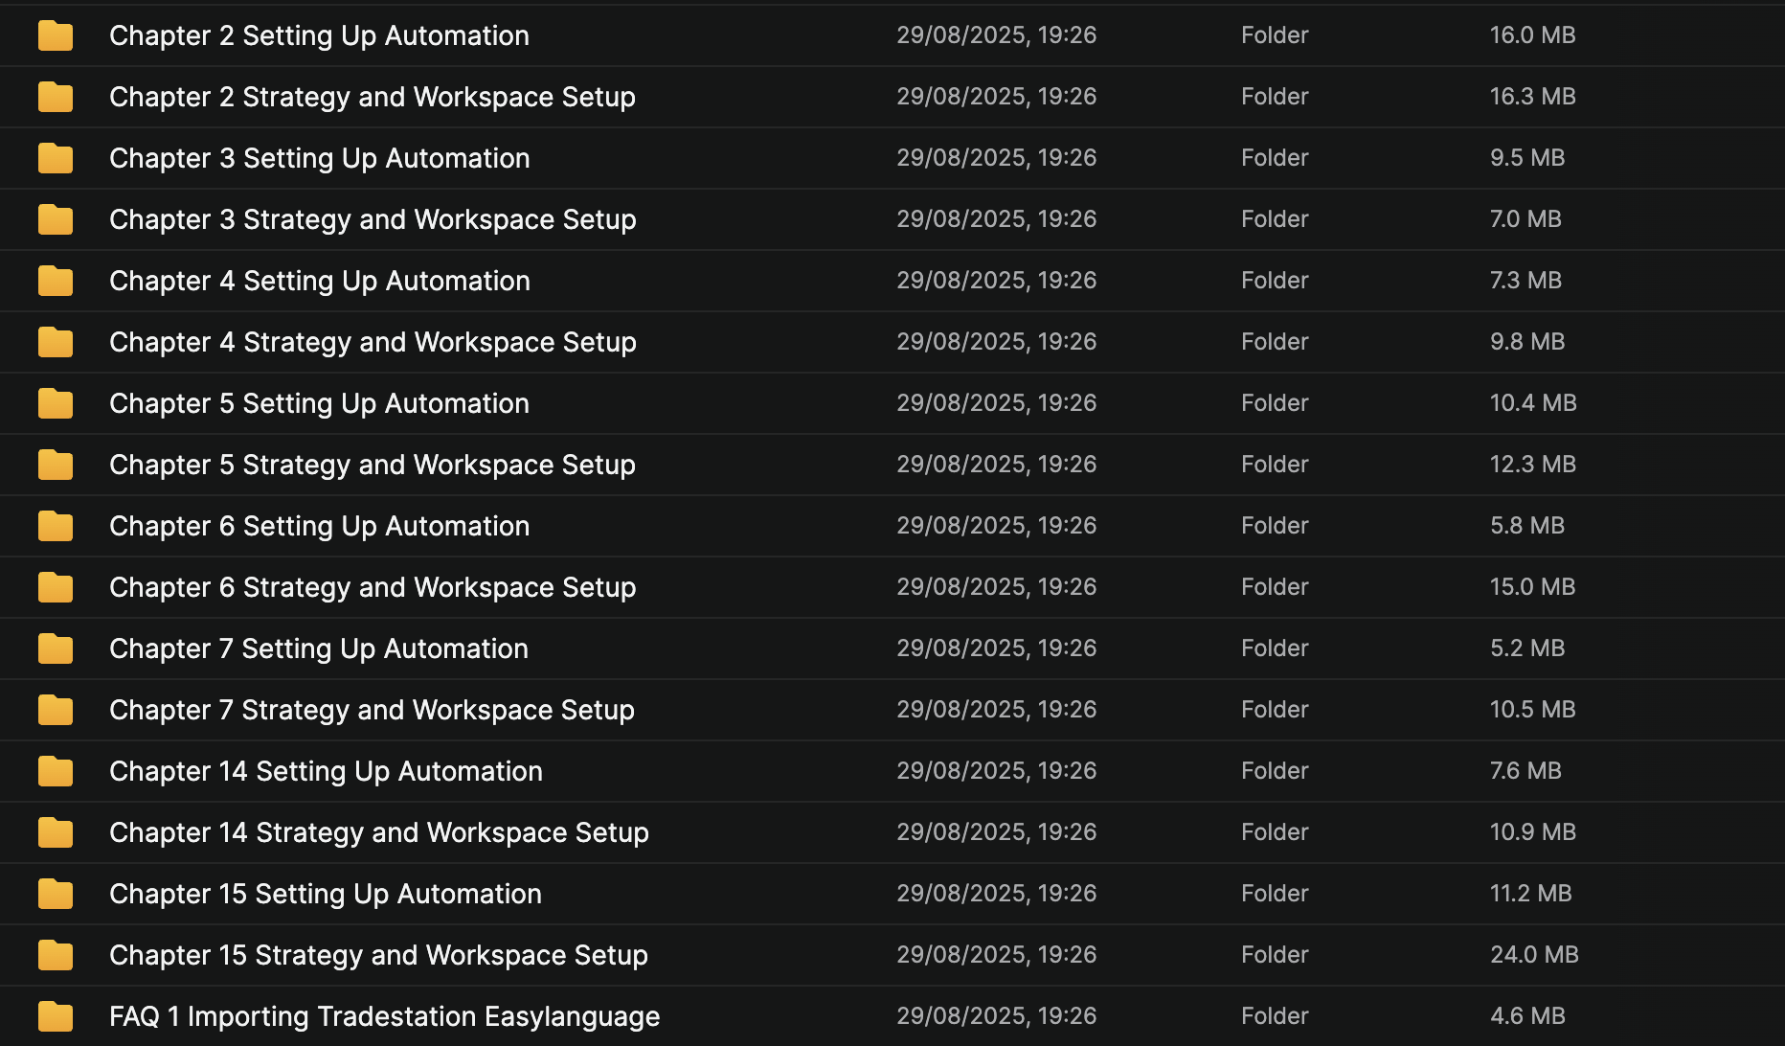The width and height of the screenshot is (1785, 1046).
Task: Open Chapter 3 Setting Up Automation folder name
Action: pyautogui.click(x=319, y=158)
